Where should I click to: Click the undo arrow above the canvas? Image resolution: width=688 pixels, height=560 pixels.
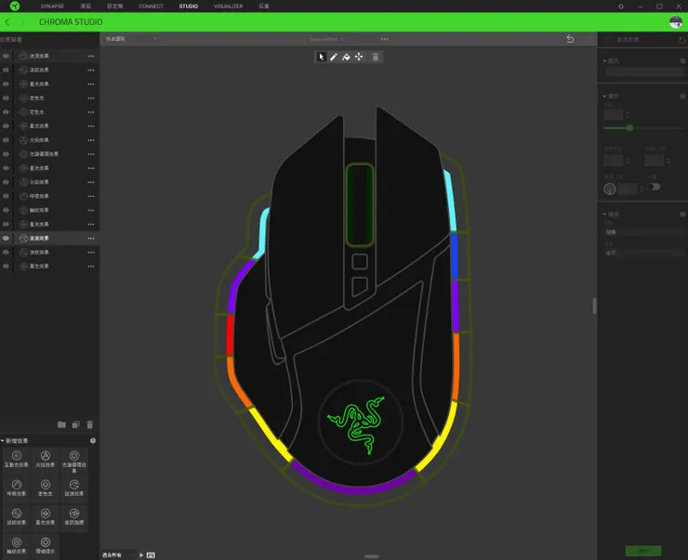570,39
